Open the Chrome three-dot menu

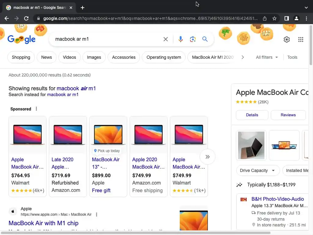point(306,18)
